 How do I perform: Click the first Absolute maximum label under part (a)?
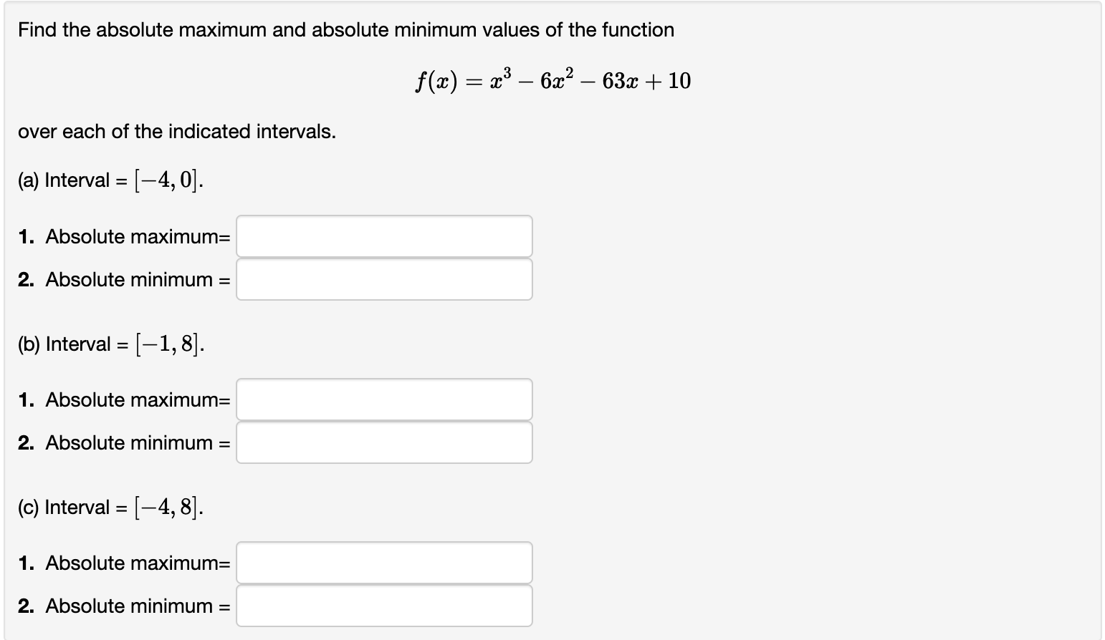[x=136, y=236]
